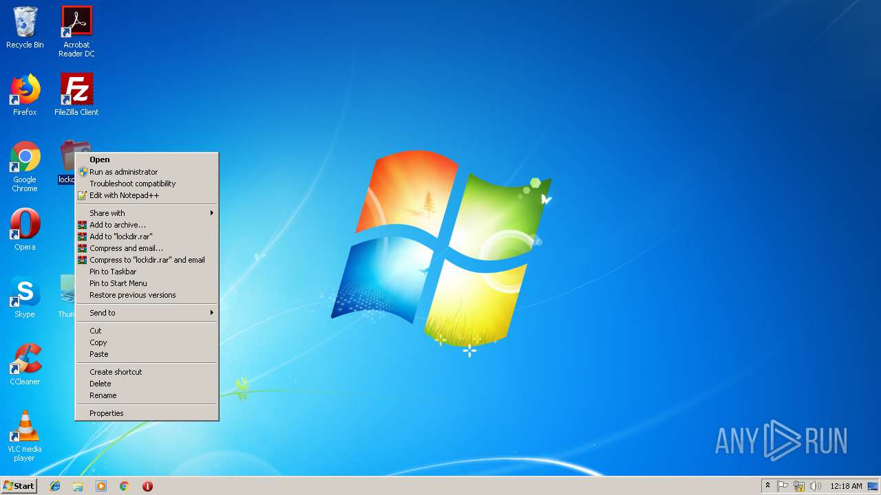Open VLC media player shortcut
Viewport: 881px width, 495px height.
(x=25, y=436)
